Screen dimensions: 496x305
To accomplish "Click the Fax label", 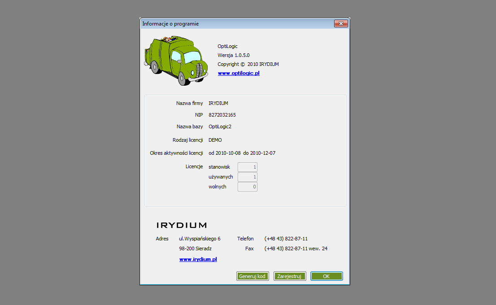I will coord(249,248).
